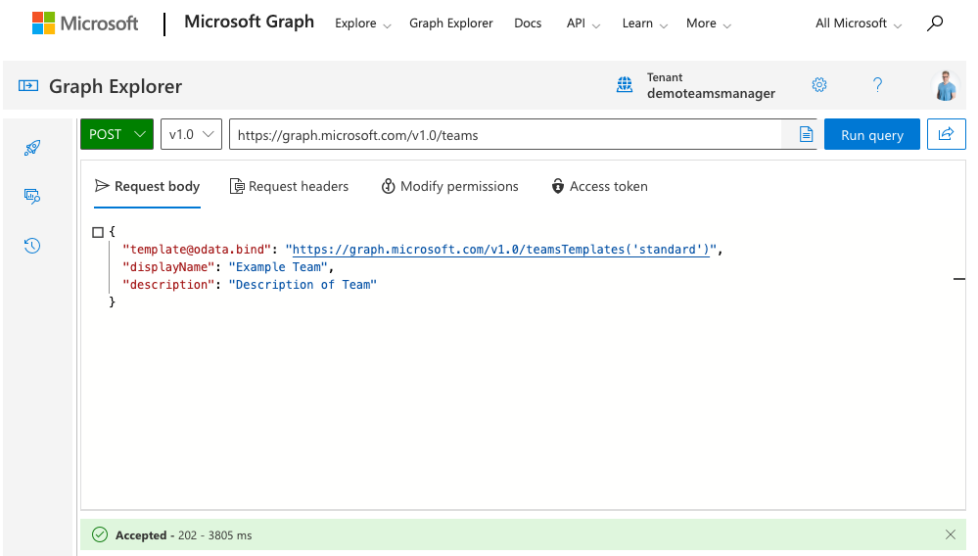Click the documentation page icon in URL bar
978x556 pixels.
coord(806,134)
